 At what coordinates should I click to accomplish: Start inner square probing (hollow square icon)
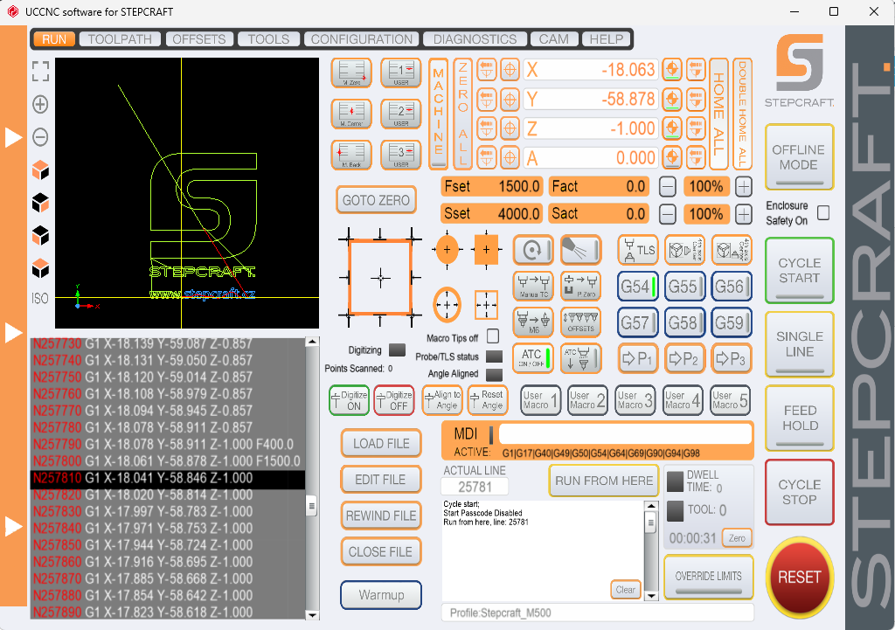click(x=486, y=305)
